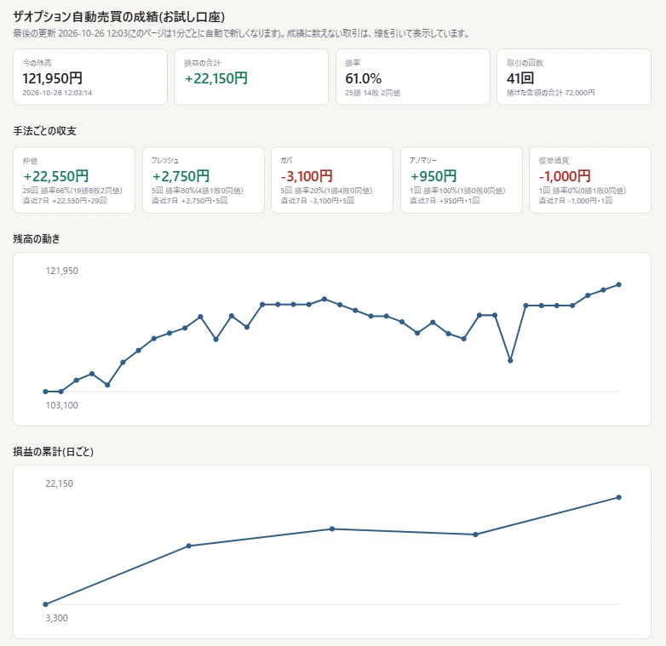The image size is (666, 646).
Task: Click the second point of the daily cumulative chart
Action: point(188,546)
